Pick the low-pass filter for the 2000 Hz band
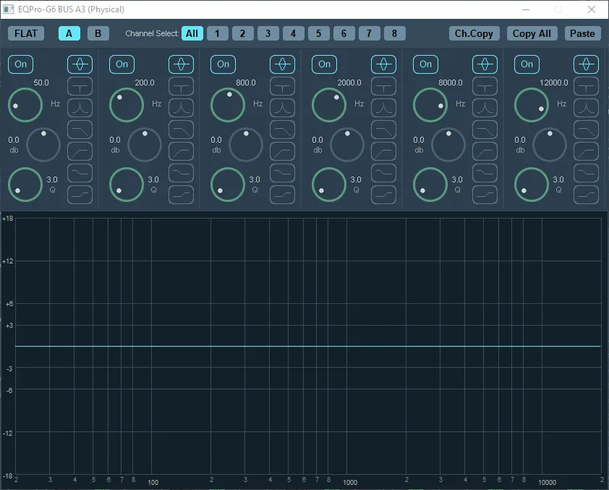This screenshot has height=490, width=609. click(x=384, y=130)
